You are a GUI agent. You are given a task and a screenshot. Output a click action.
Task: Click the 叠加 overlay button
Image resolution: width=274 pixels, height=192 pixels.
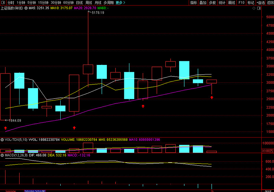point(203,3)
